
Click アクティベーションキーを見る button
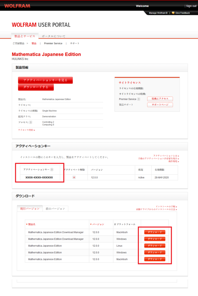coord(45,80)
